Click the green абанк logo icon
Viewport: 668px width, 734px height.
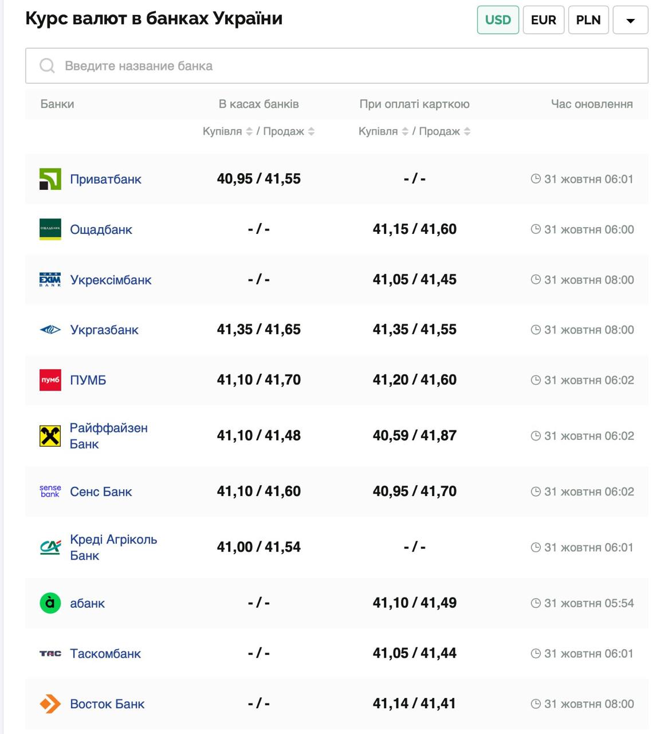(50, 603)
